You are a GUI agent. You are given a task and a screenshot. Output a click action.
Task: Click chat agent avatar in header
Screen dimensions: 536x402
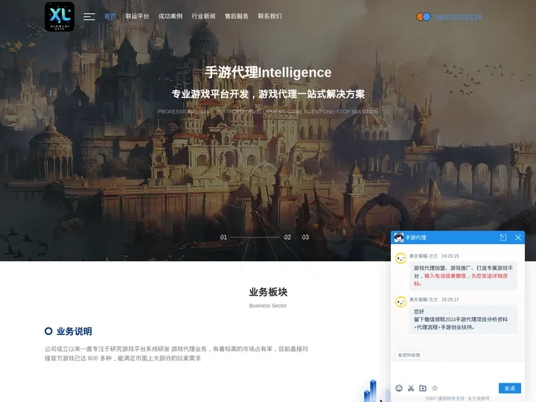tap(398, 237)
